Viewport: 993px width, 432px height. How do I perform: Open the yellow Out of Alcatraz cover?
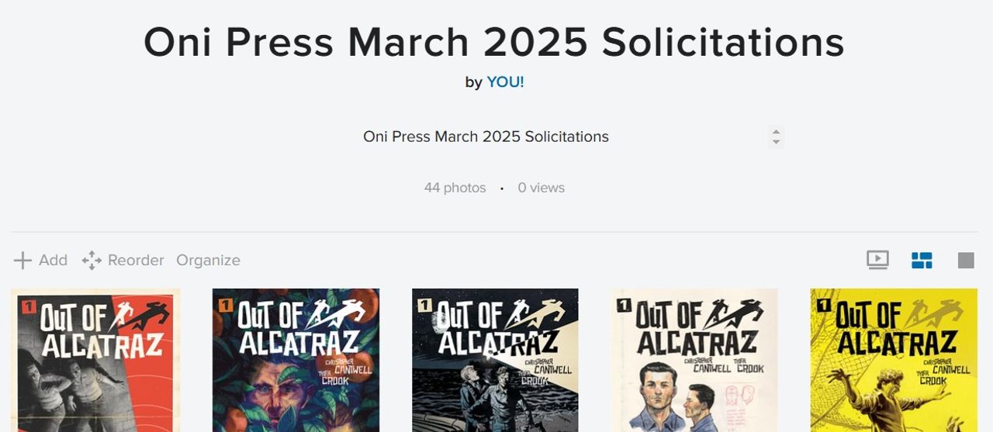click(x=894, y=360)
